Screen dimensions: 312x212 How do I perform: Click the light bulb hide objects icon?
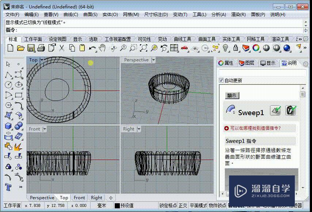(x=225, y=48)
